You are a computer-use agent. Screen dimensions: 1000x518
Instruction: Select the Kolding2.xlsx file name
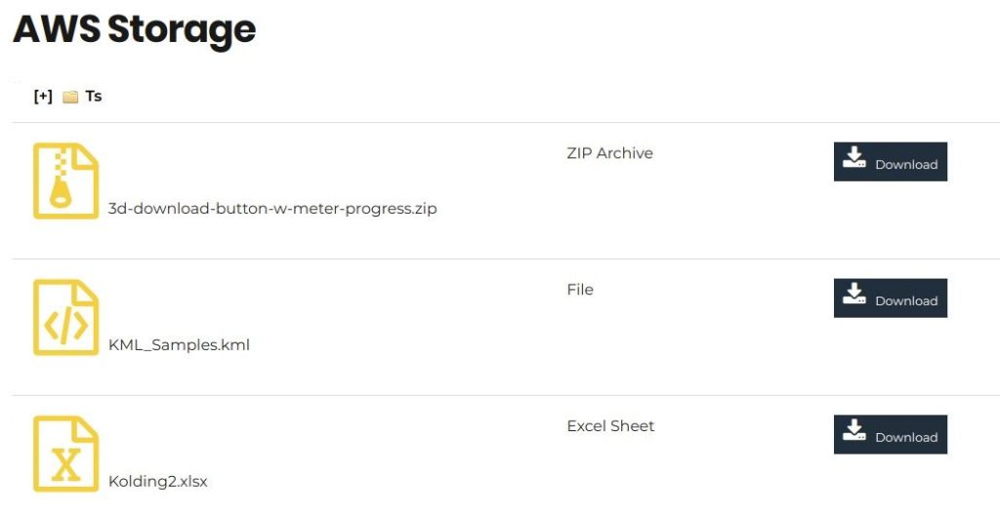pos(158,481)
